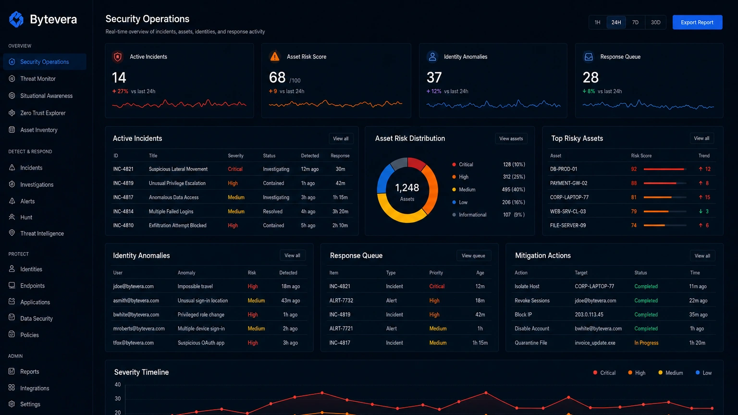Click the Identity Anomalies user card icon
The width and height of the screenshot is (738, 415).
point(432,57)
